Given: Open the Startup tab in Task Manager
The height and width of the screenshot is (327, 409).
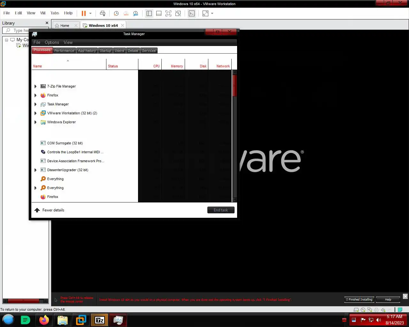Looking at the screenshot, I should coord(105,50).
